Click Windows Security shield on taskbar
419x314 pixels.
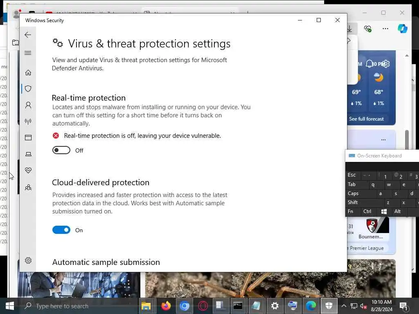[x=329, y=306]
